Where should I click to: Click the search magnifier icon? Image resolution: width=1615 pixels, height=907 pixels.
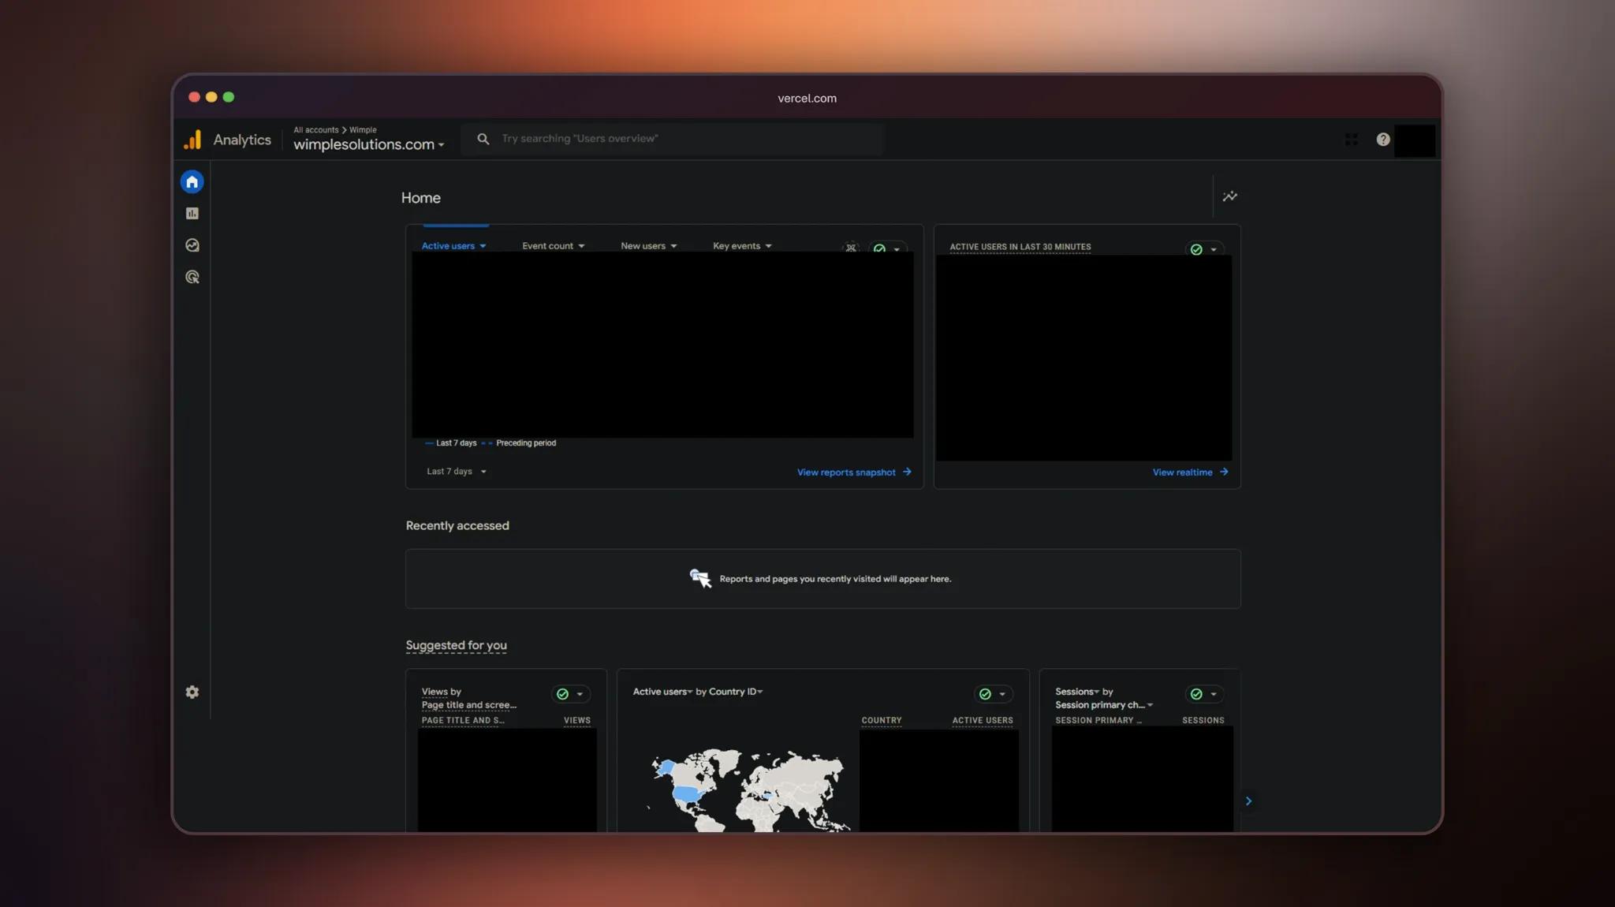(483, 139)
